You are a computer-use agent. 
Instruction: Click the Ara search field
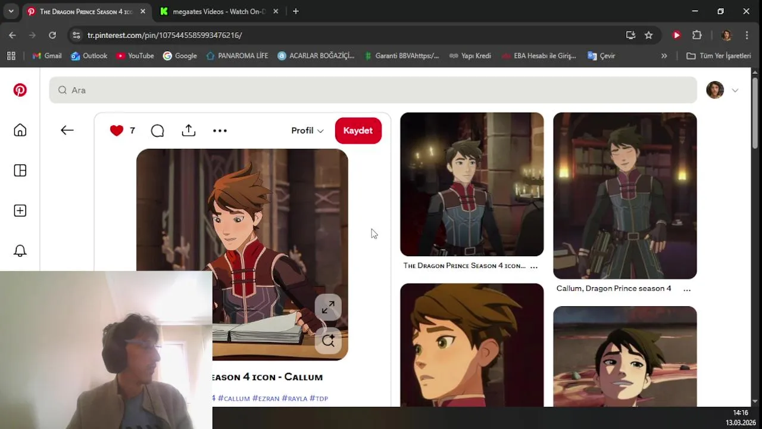click(x=373, y=90)
